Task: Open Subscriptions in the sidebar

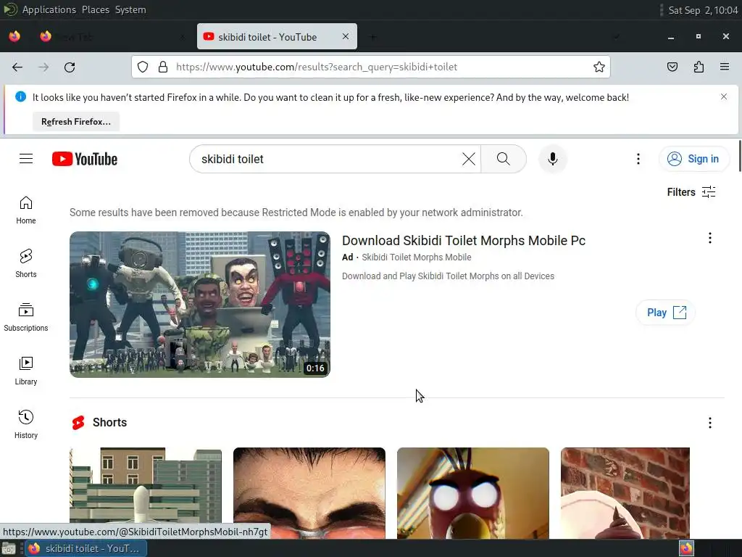Action: (x=26, y=318)
